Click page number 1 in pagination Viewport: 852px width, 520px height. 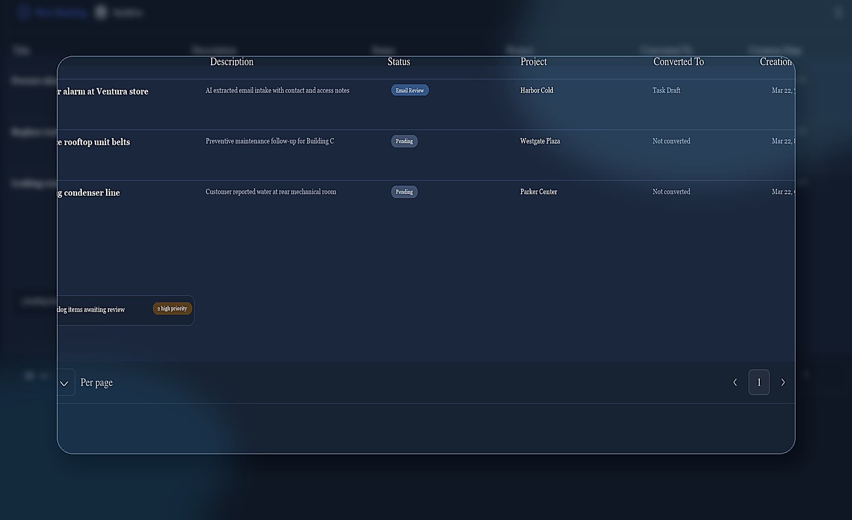pyautogui.click(x=759, y=382)
